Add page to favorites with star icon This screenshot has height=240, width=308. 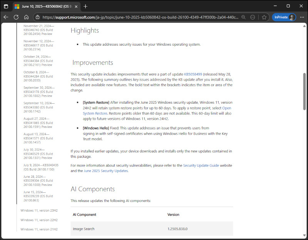(x=264, y=17)
